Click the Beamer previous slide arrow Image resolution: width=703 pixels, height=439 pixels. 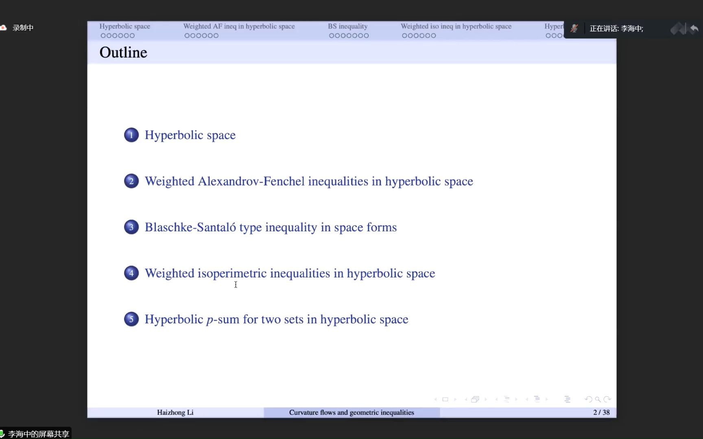(436, 399)
